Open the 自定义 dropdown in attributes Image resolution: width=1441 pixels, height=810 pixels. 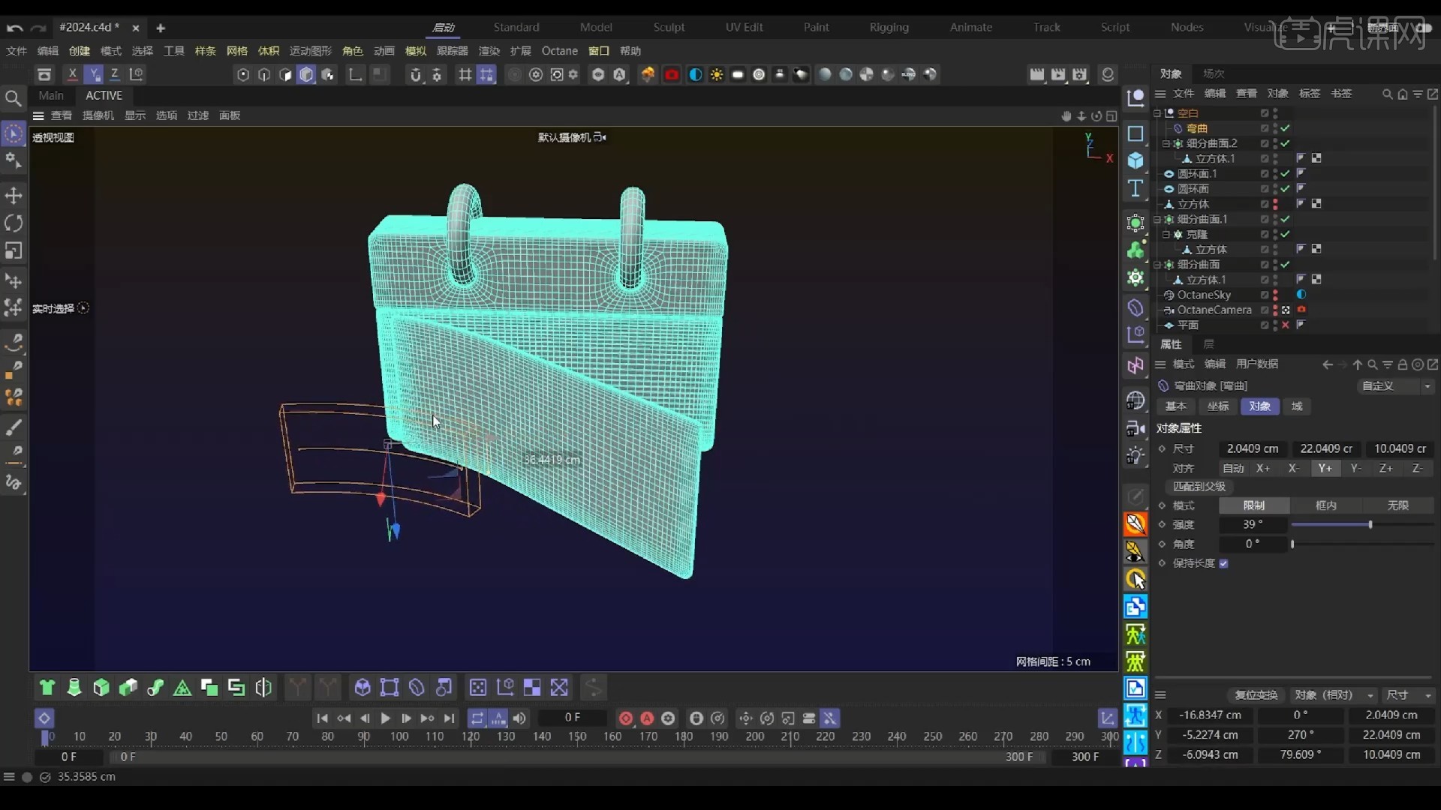tap(1396, 386)
